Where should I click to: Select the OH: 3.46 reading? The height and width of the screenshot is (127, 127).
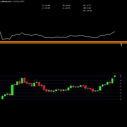(87, 8)
